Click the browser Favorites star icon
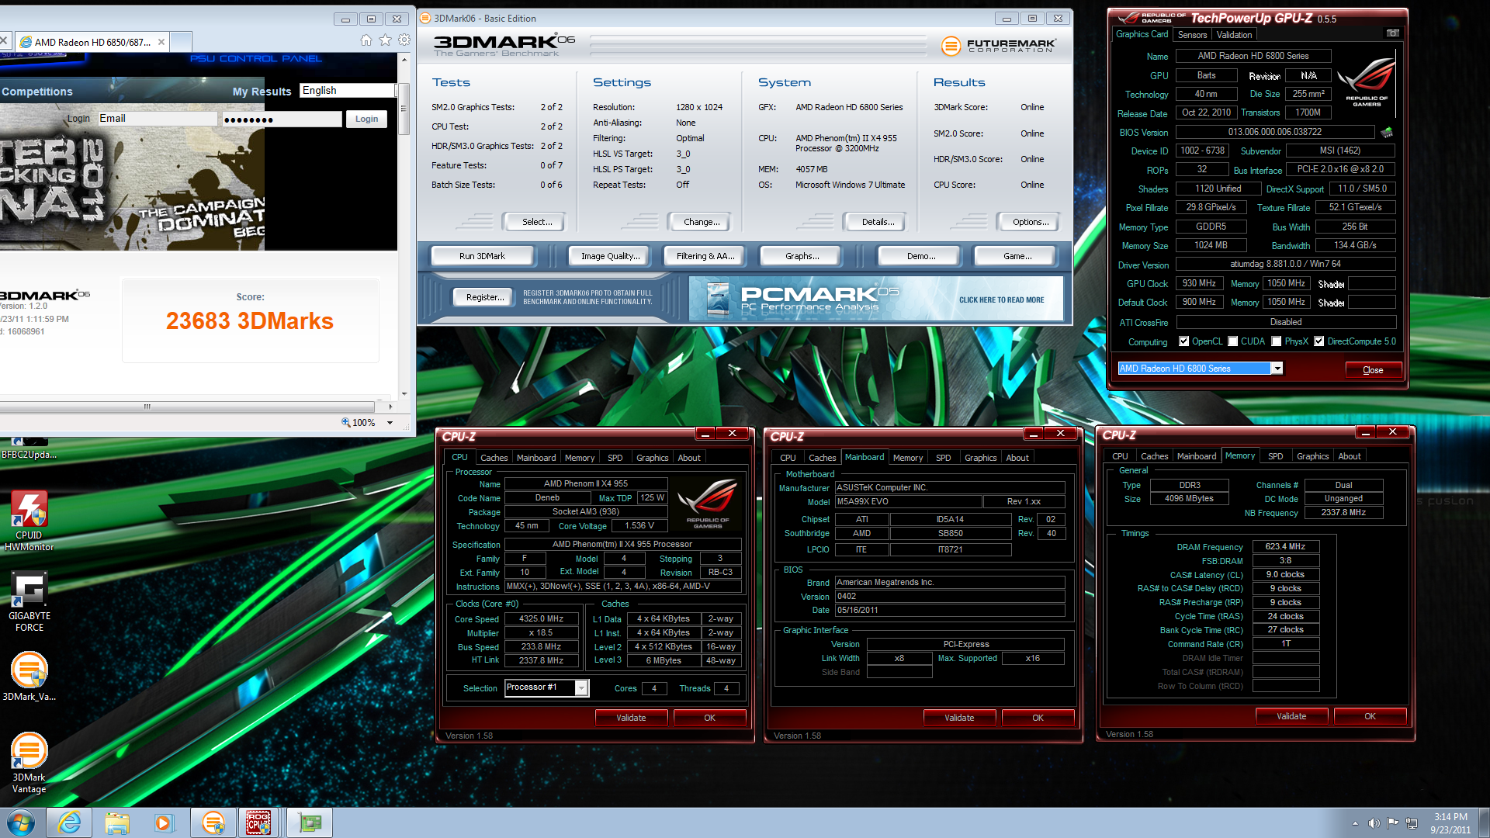 385,40
